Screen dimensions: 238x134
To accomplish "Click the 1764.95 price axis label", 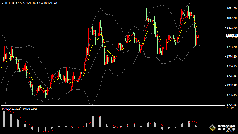I will tap(232, 66).
